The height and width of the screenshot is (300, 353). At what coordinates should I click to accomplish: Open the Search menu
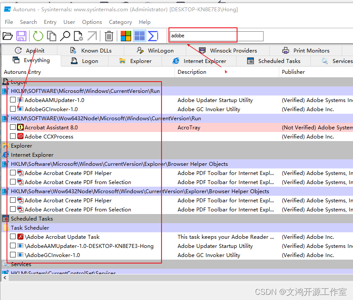28,22
